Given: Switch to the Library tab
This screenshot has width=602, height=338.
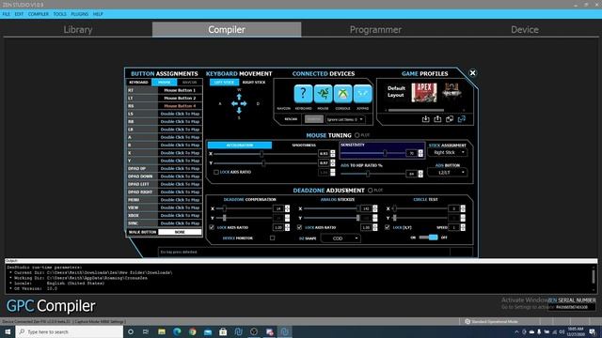Looking at the screenshot, I should pos(78,29).
